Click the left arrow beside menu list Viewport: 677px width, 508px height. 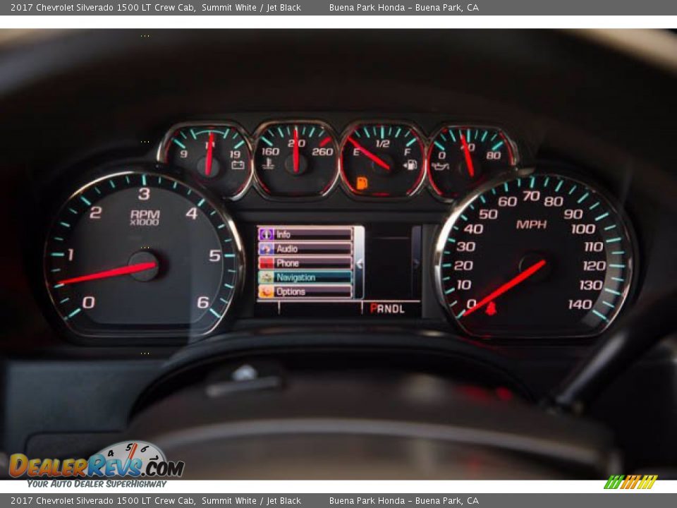(359, 263)
